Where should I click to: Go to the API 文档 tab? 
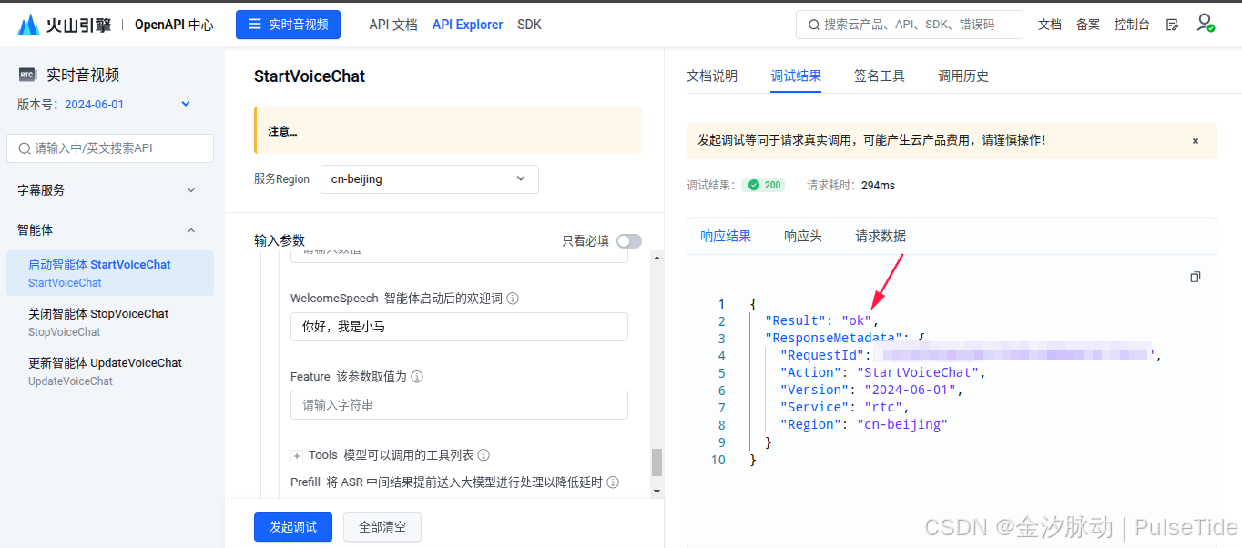click(x=393, y=25)
